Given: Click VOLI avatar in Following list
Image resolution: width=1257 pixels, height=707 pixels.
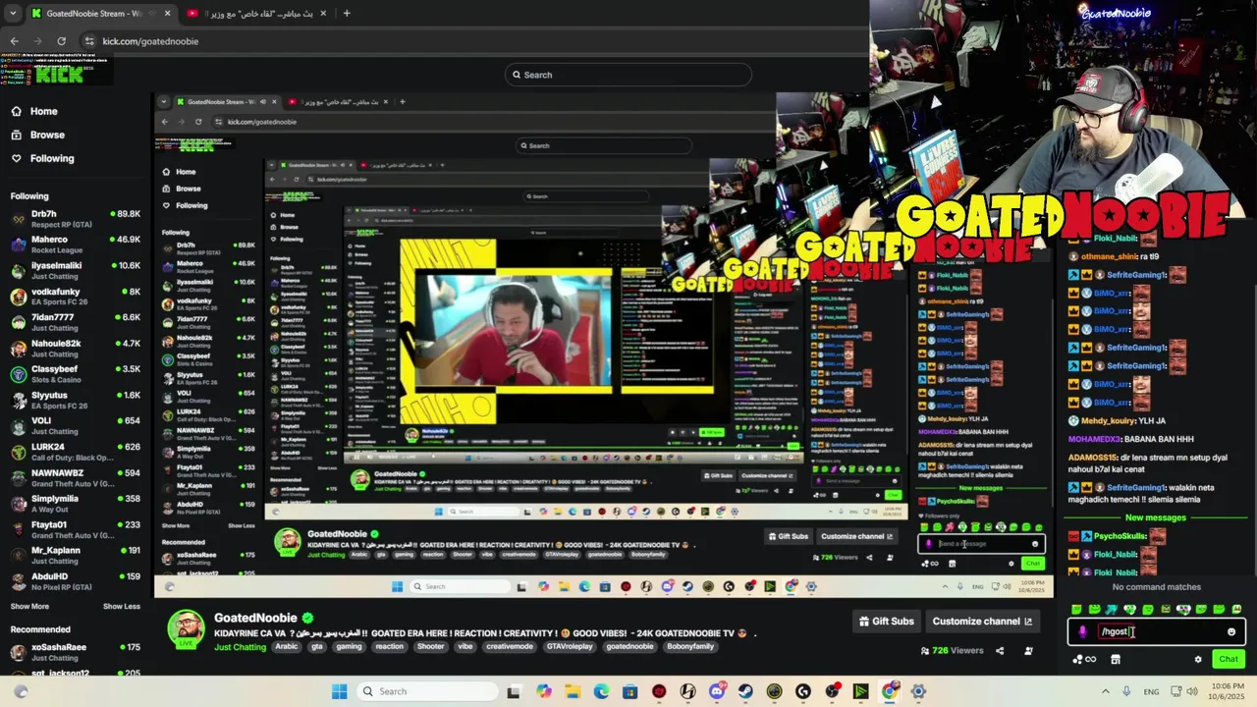Looking at the screenshot, I should click(18, 426).
